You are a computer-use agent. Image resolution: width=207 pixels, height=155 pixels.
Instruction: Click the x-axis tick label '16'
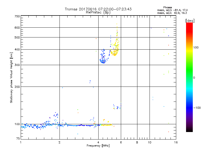point(176,142)
